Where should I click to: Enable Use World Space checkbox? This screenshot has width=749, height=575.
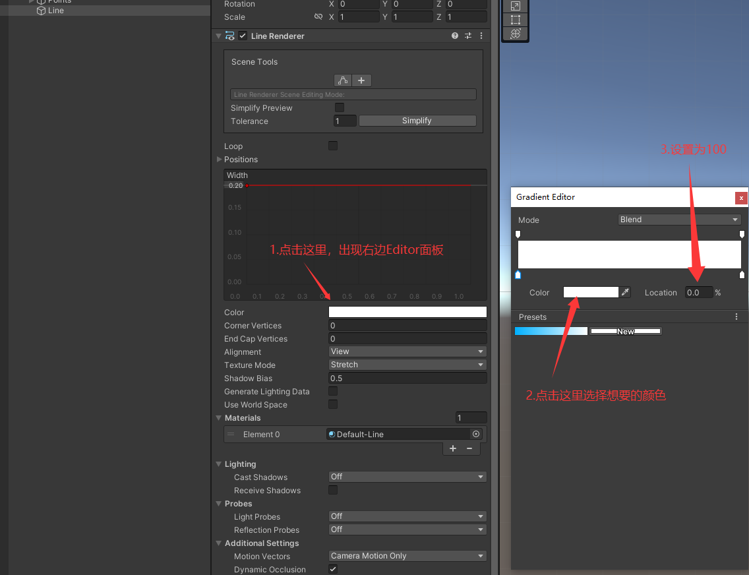pyautogui.click(x=333, y=404)
